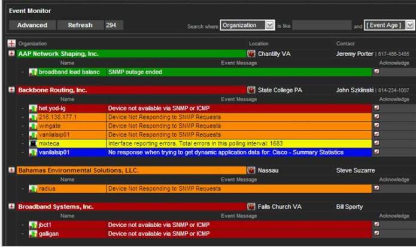This screenshot has height=247, width=416.
Task: Open graph icon for radius device
Action: tap(33, 189)
